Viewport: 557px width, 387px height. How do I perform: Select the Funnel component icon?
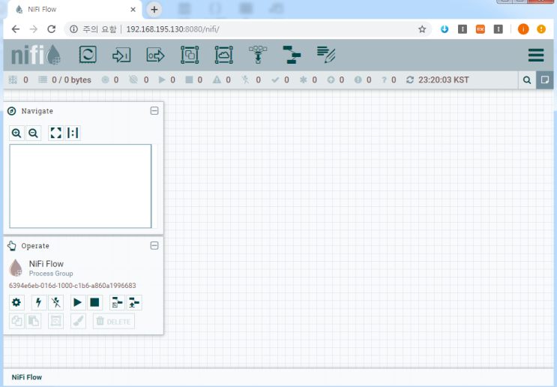click(258, 55)
